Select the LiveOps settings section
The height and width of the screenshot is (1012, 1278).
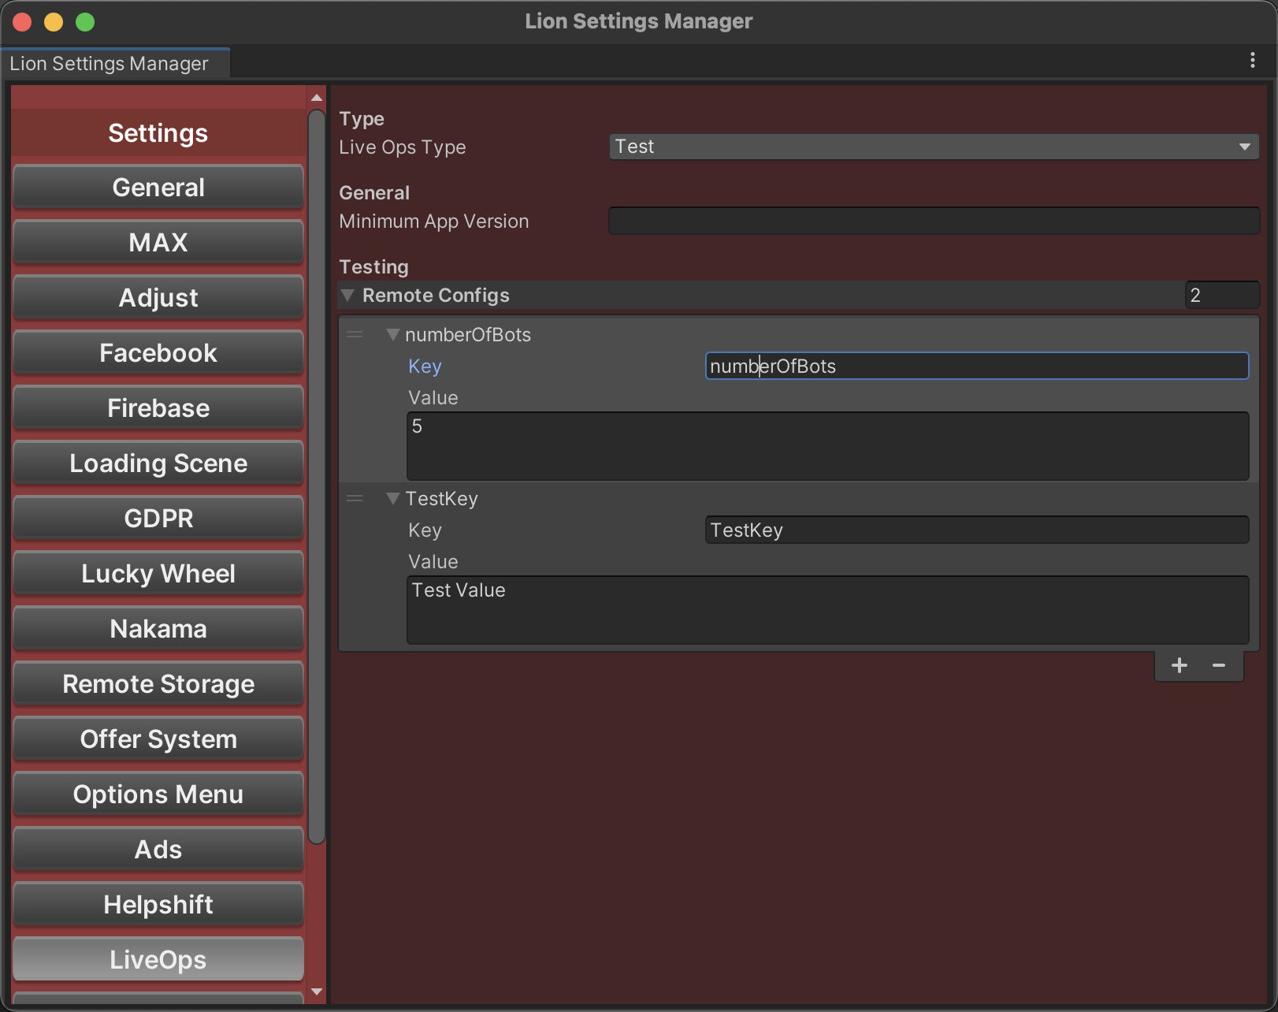tap(158, 960)
